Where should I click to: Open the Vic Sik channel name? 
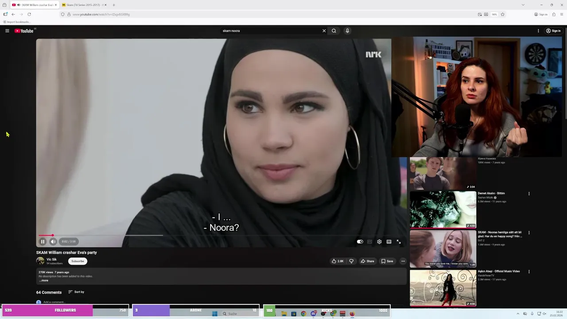[x=51, y=259]
